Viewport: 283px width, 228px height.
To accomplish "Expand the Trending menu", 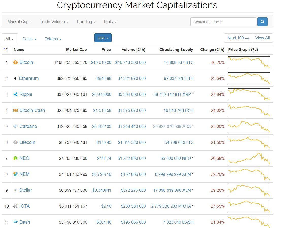I will 86,22.
